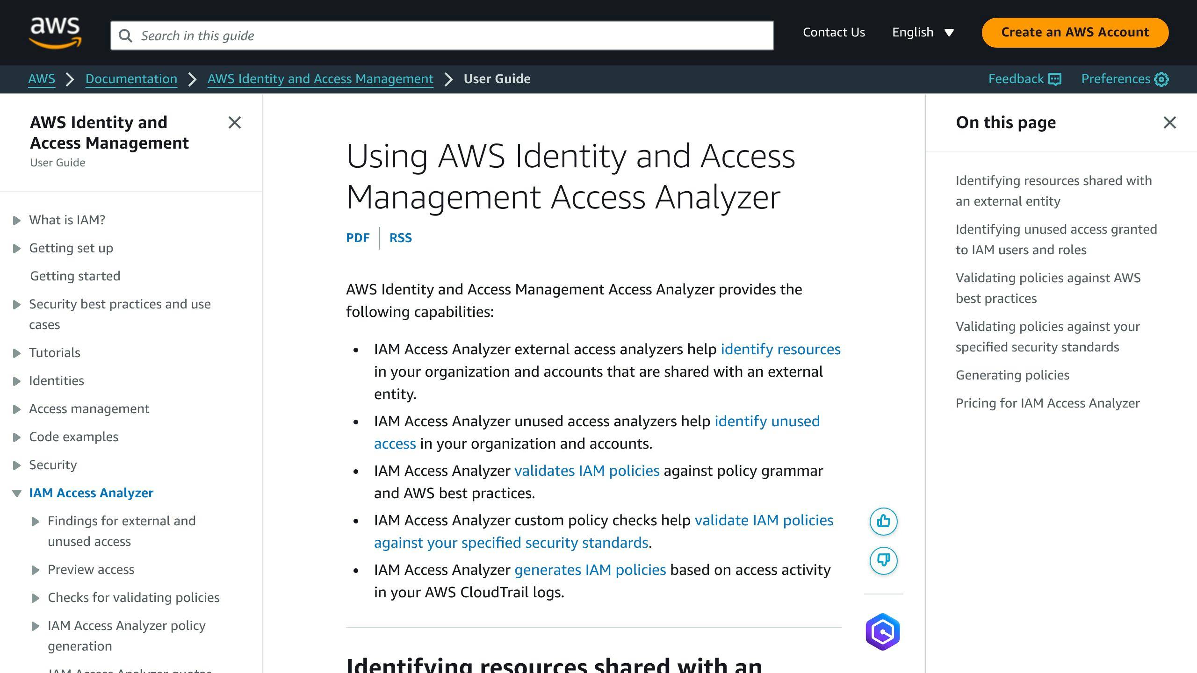Click the thumbs up feedback icon
Image resolution: width=1197 pixels, height=673 pixels.
(x=883, y=521)
